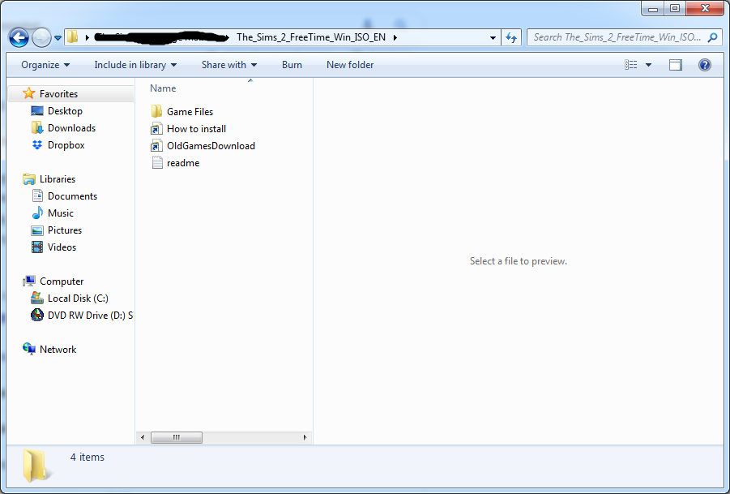
Task: Open the Pictures library
Action: 56,230
